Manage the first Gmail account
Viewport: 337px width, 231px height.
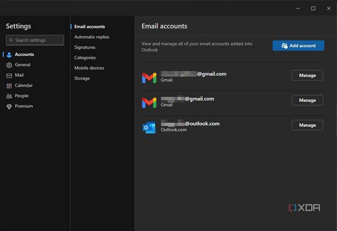[307, 76]
